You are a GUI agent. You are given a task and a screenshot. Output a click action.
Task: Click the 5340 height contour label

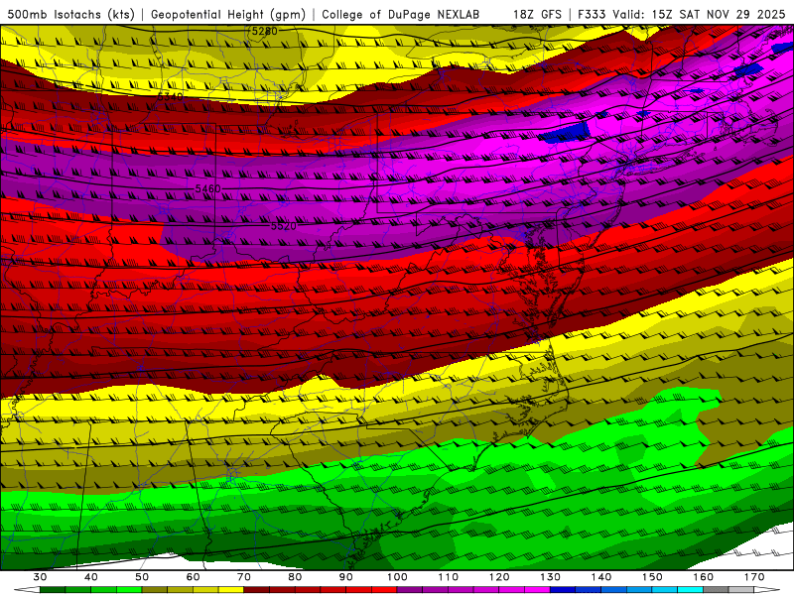click(170, 96)
